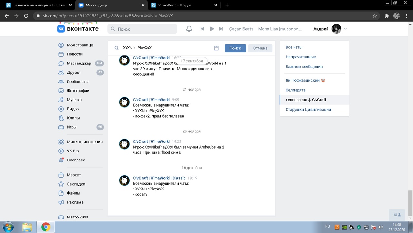The height and width of the screenshot is (233, 413).
Task: Open CivCraft | VimeWorld sender from 21 ноября
Action: pos(151,100)
